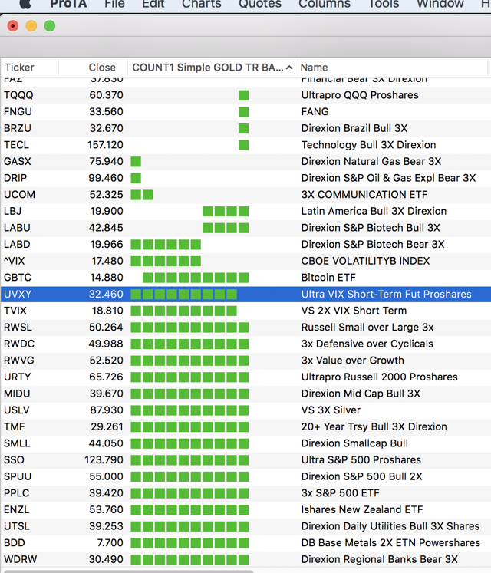Open the Window menu
This screenshot has width=491, height=573.
[x=440, y=4]
